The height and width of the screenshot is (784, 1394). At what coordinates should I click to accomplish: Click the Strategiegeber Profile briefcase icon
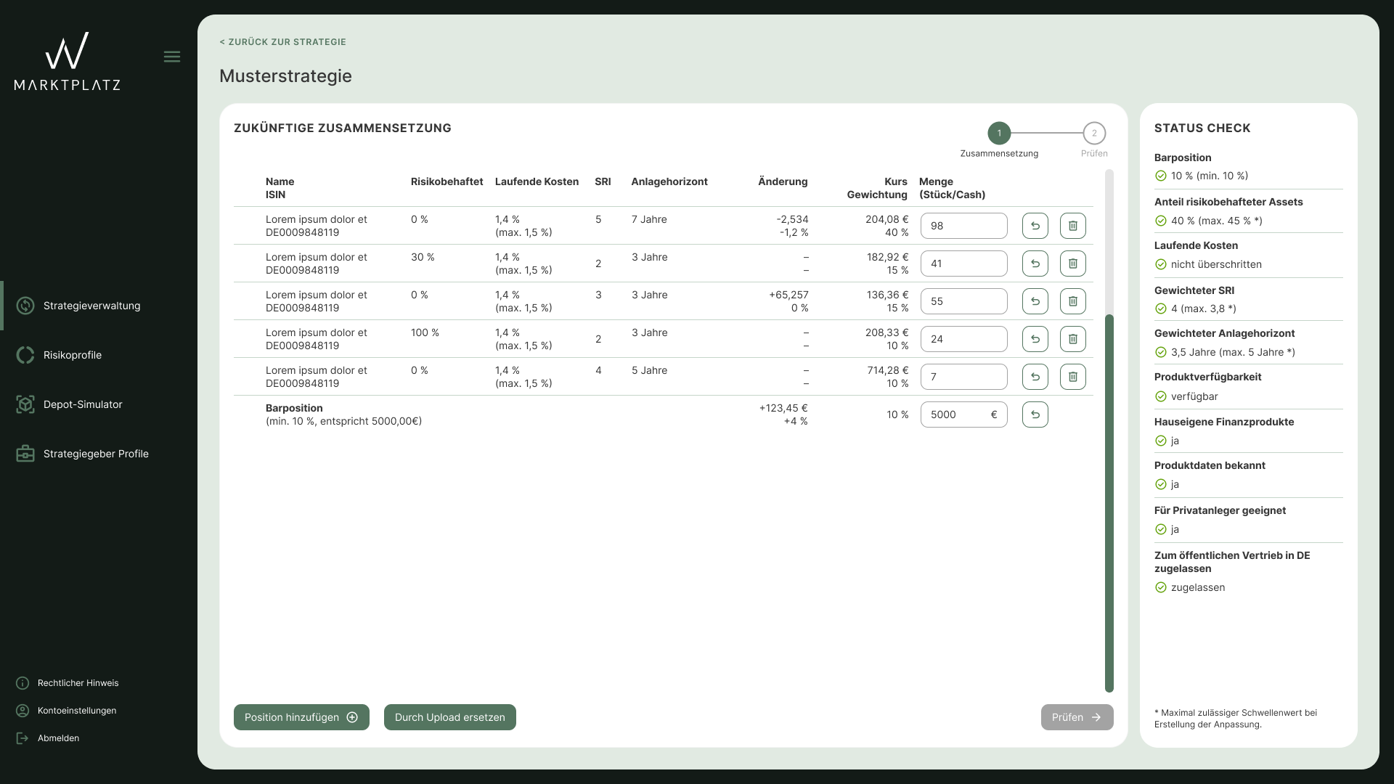(25, 454)
